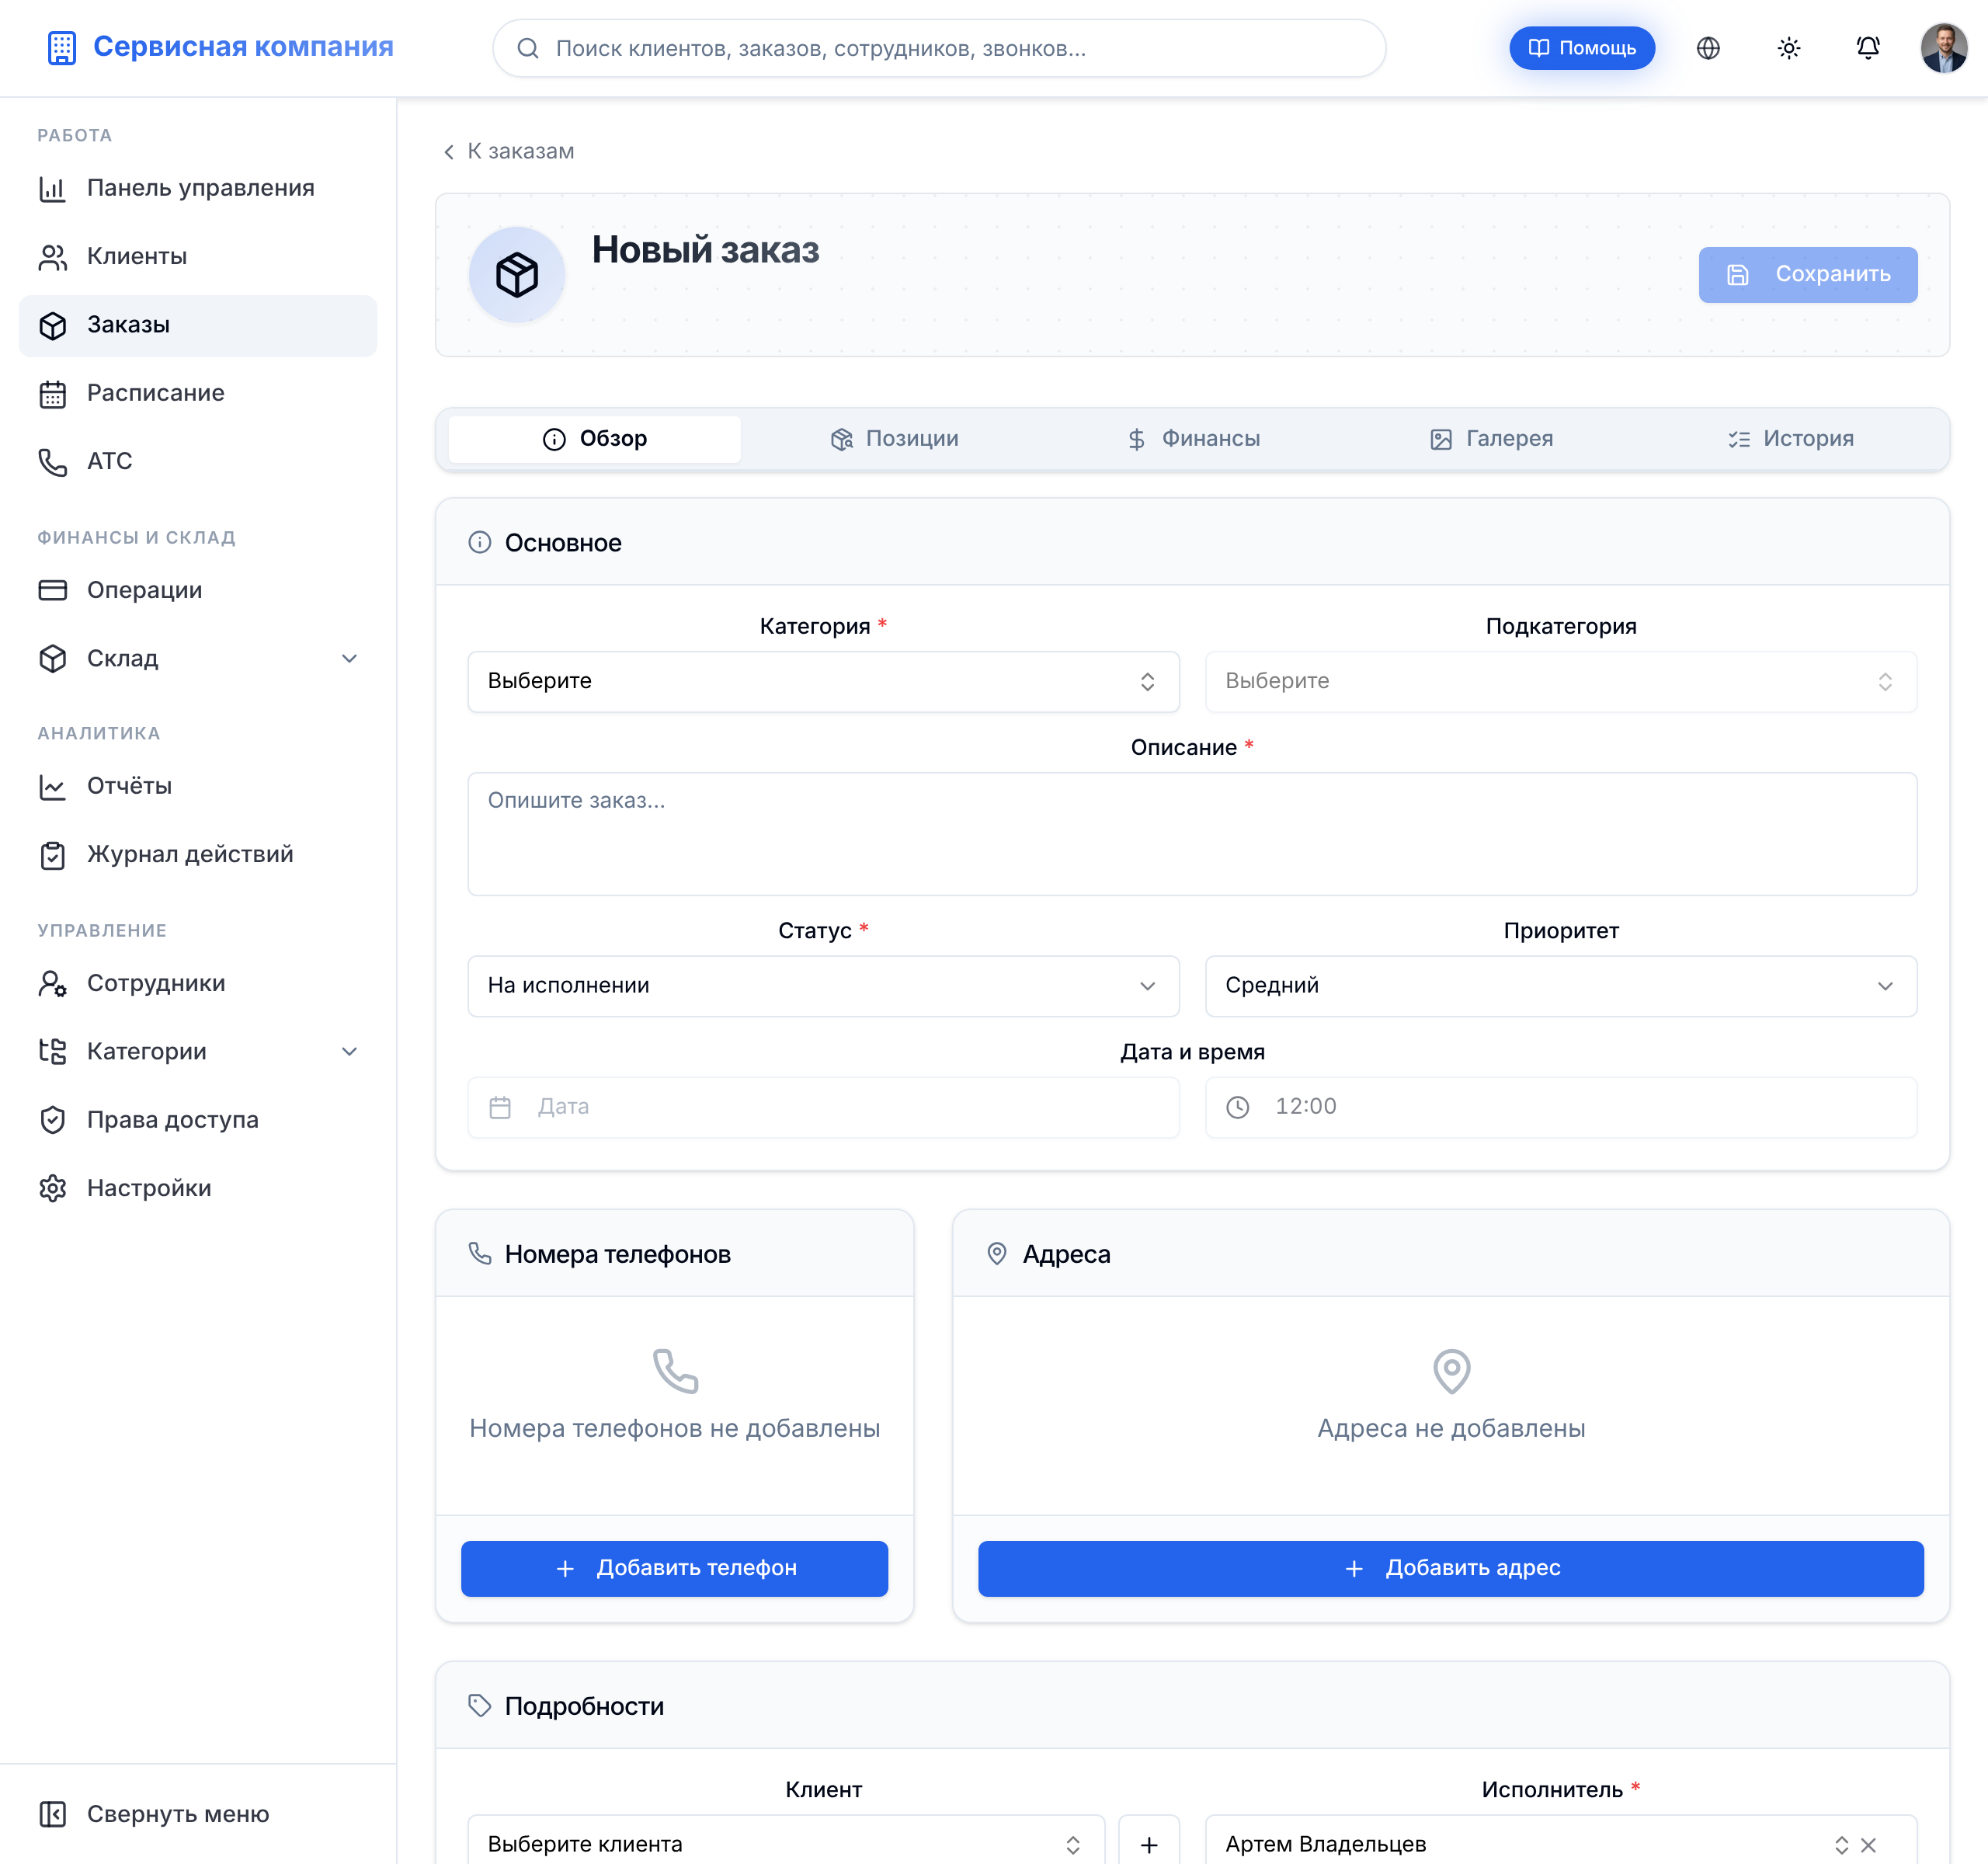Switch to the Позиции tab

[894, 439]
